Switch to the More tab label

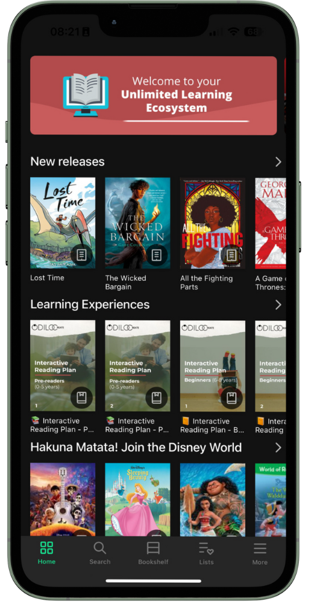coord(260,562)
